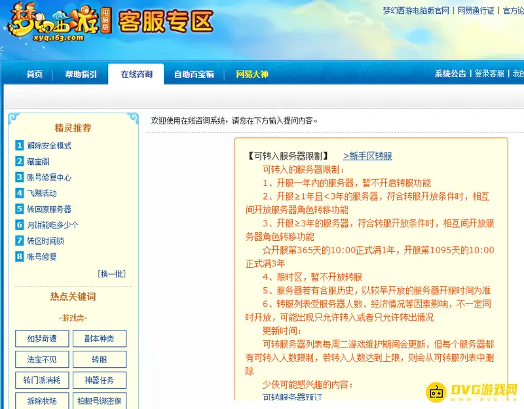Open the 帮助指引 tab

point(81,74)
